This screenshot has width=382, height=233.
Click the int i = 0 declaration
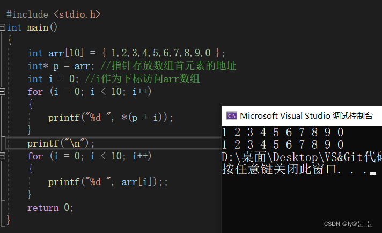click(53, 79)
